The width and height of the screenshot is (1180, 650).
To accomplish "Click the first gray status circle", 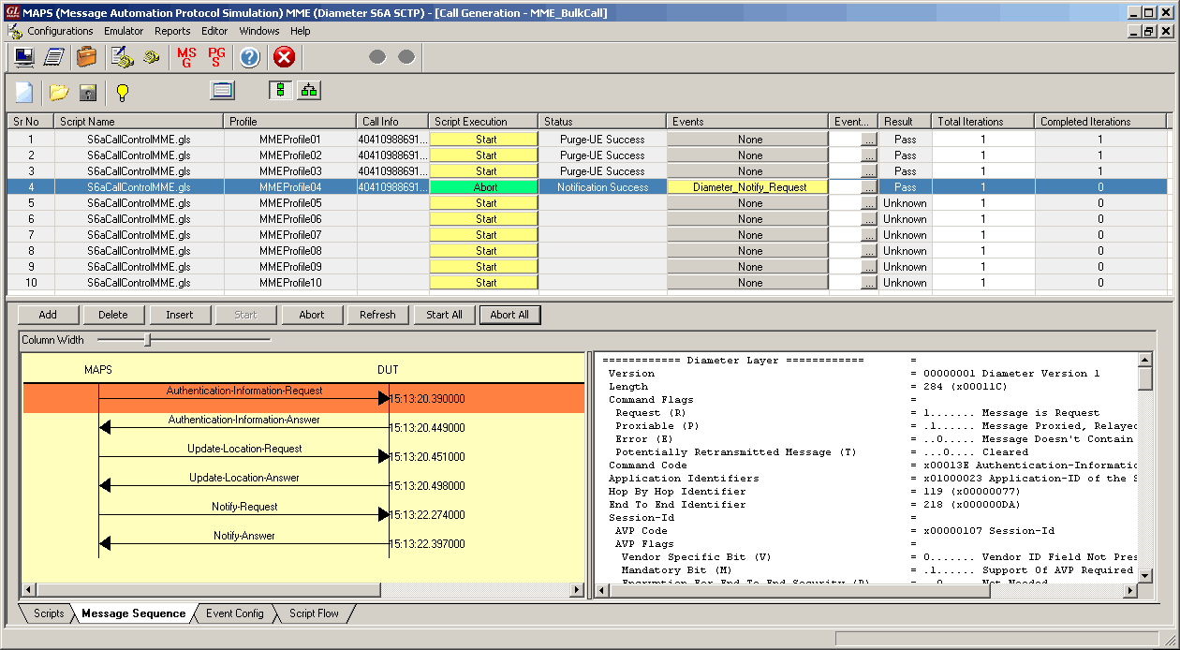I will 377,57.
